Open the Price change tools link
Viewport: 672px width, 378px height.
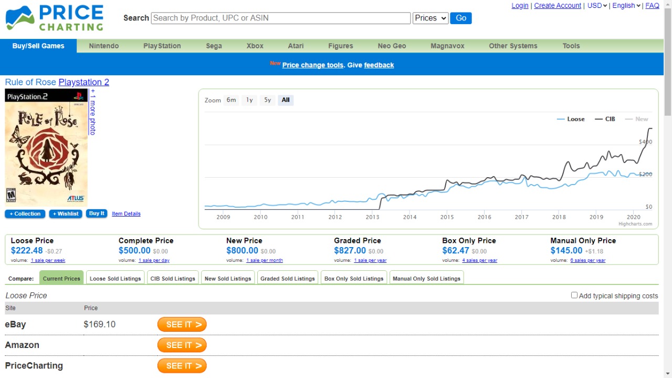coord(313,65)
